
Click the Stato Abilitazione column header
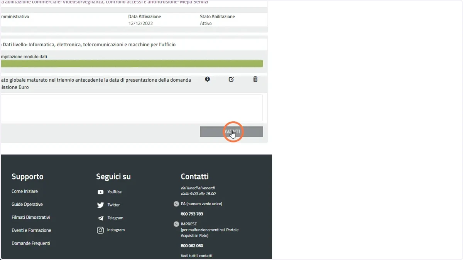coord(217,17)
